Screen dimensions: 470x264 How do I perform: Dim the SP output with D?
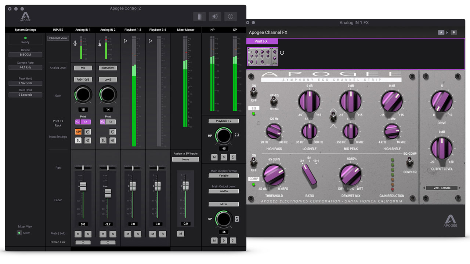[x=224, y=241]
